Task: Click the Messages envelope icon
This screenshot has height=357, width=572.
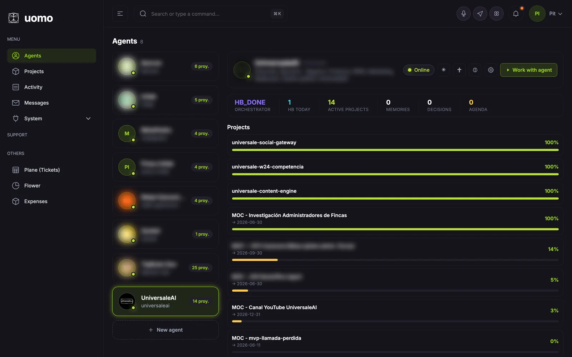Action: tap(16, 103)
